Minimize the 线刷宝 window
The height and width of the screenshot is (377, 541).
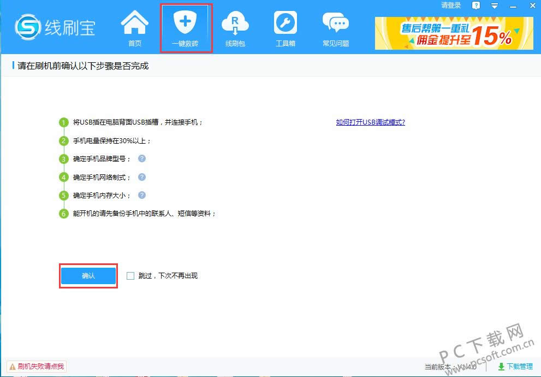tap(513, 5)
